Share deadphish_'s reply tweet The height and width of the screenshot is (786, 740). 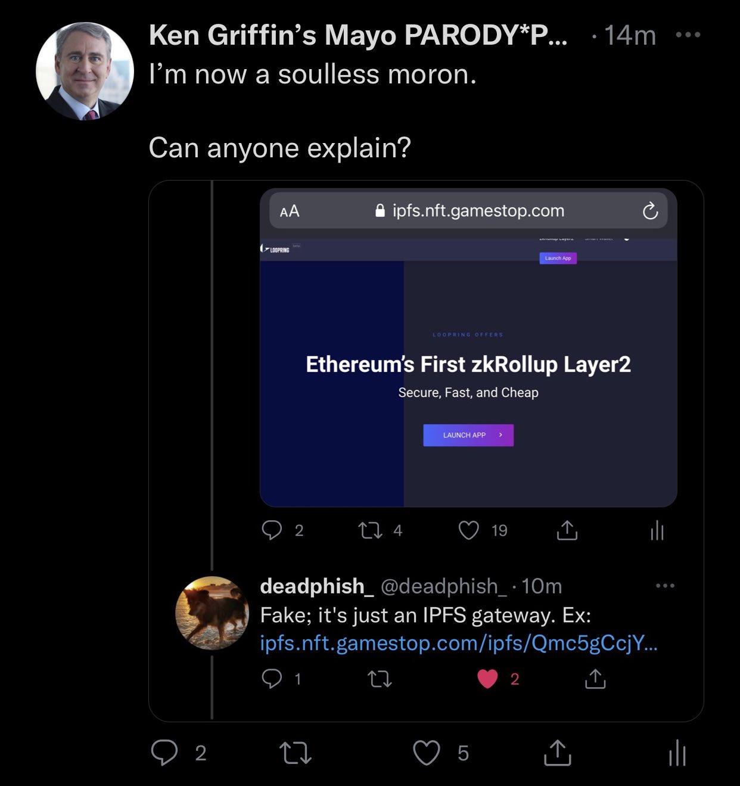(x=595, y=679)
